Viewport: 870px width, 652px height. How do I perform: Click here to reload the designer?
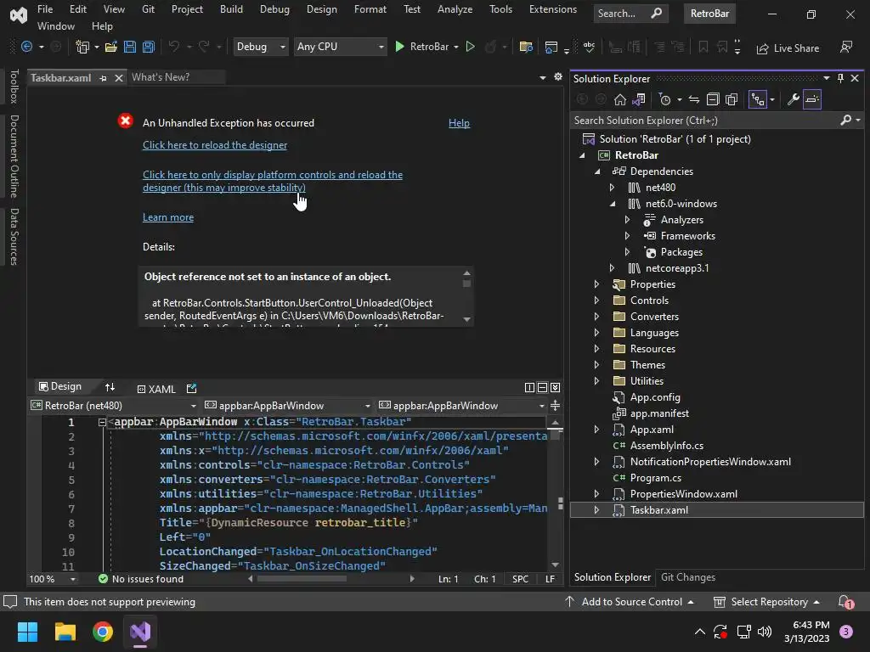pos(215,144)
